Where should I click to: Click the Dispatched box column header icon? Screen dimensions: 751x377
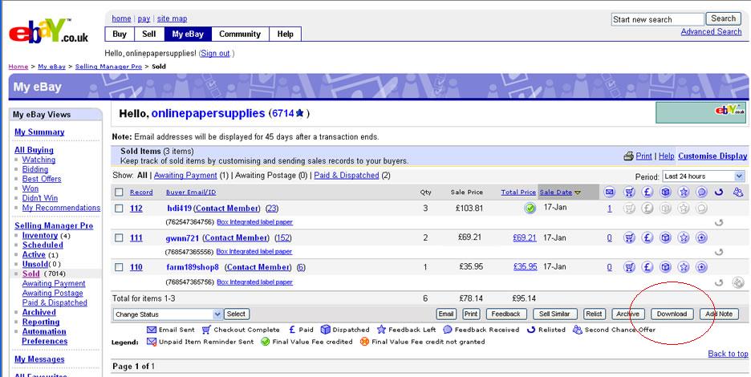pyautogui.click(x=665, y=192)
